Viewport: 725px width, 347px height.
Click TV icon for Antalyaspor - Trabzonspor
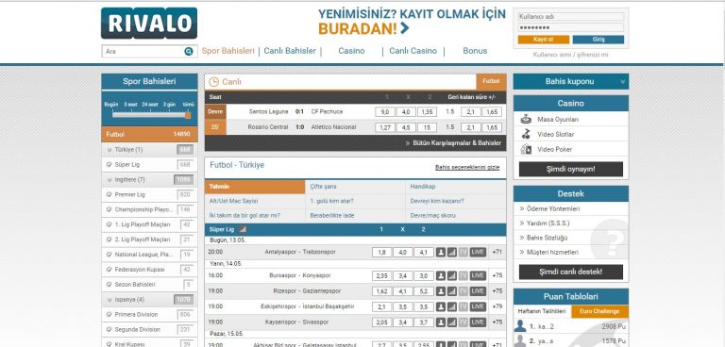tap(464, 253)
